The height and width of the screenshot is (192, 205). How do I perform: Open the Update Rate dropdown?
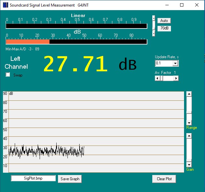point(175,63)
